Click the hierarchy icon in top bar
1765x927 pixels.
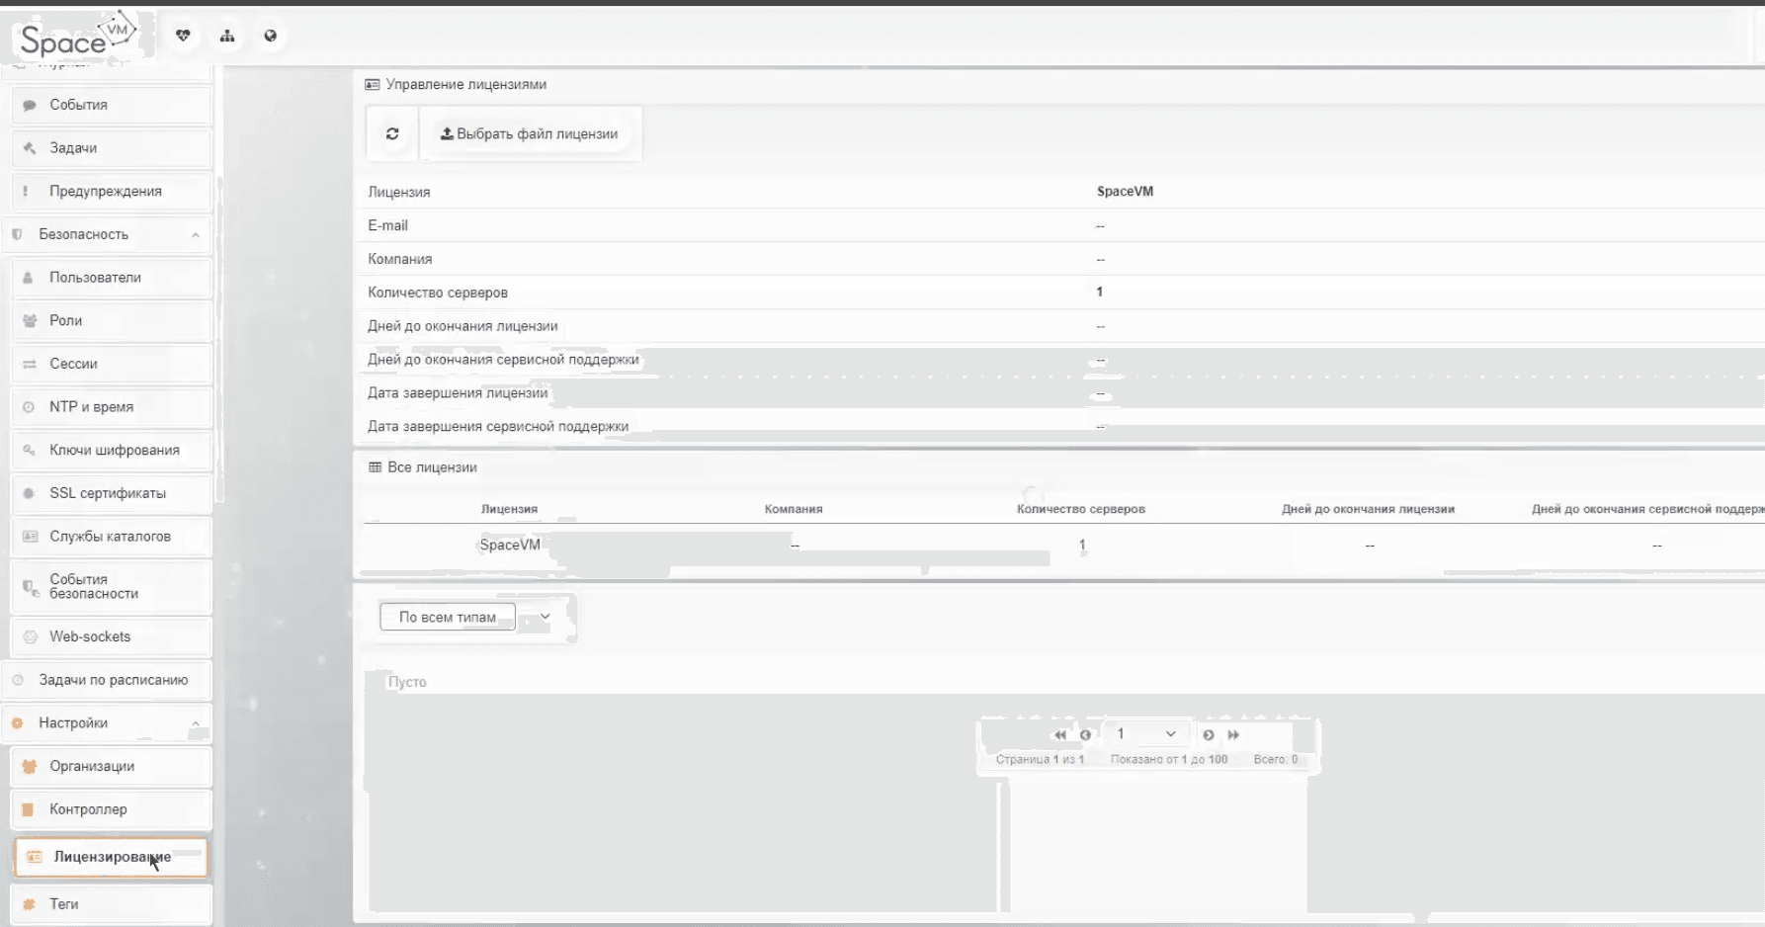(x=227, y=36)
